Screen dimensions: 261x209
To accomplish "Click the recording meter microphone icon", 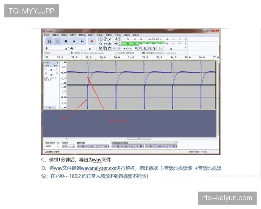I will tap(116, 39).
